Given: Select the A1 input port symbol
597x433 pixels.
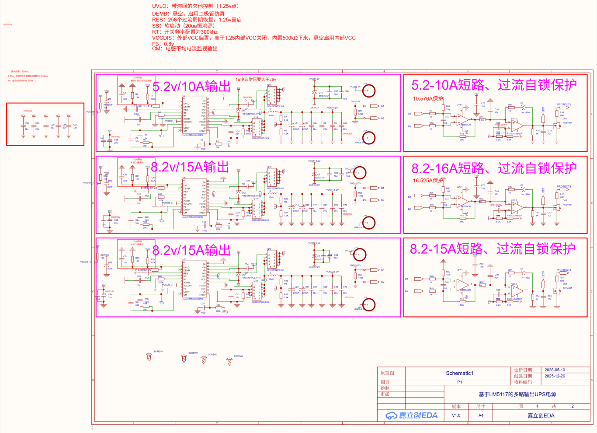Looking at the screenshot, I should (x=419, y=114).
